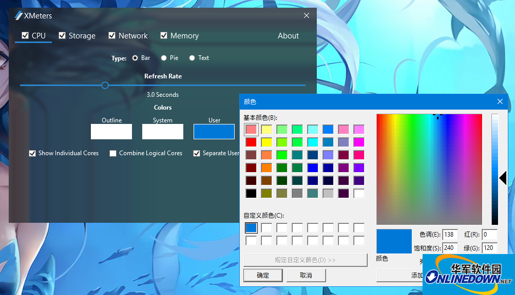Click the 色调 hue input field
The width and height of the screenshot is (515, 295).
(450, 235)
